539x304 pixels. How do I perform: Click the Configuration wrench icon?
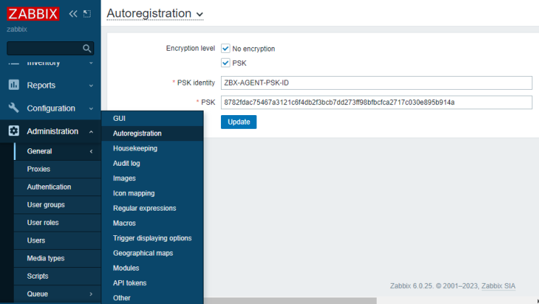pyautogui.click(x=14, y=109)
